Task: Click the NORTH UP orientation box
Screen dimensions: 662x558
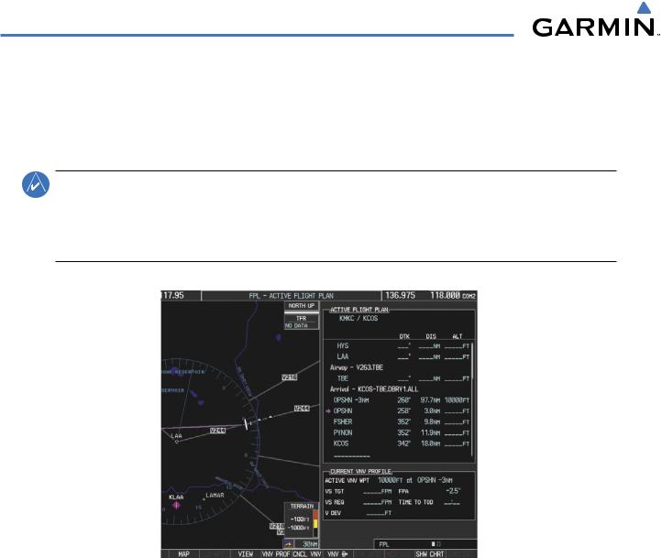Action: pyautogui.click(x=302, y=306)
